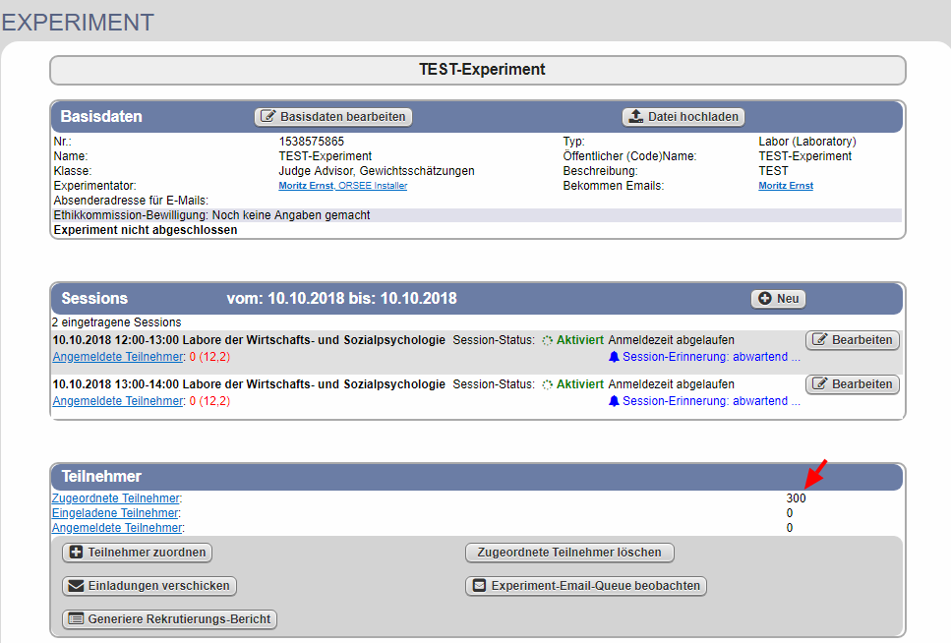
Task: Click Aktiviert status icon of 12:00-13:00 session
Action: pos(547,340)
